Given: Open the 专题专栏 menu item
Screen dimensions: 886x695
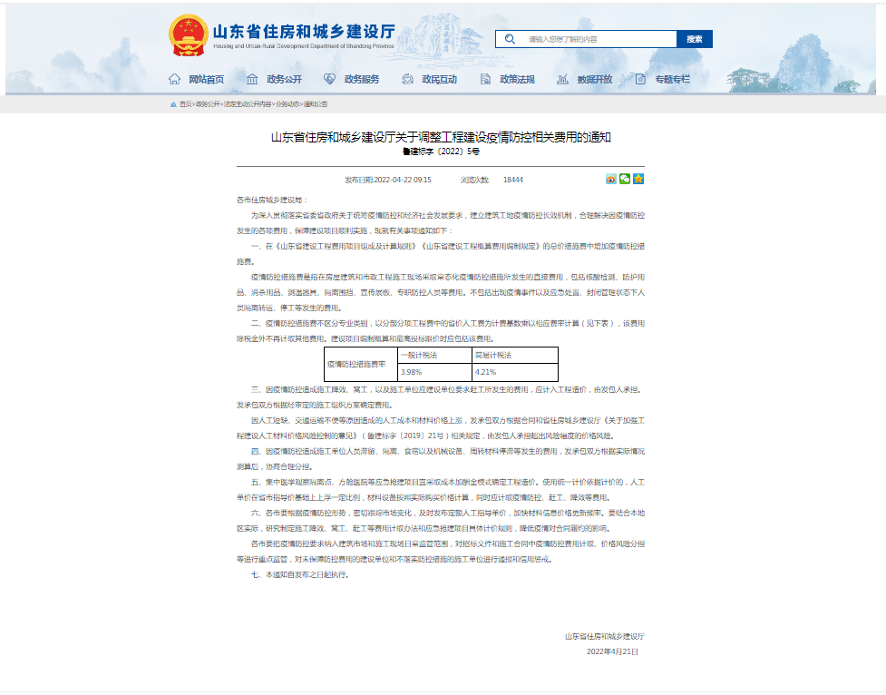Looking at the screenshot, I should pyautogui.click(x=672, y=79).
